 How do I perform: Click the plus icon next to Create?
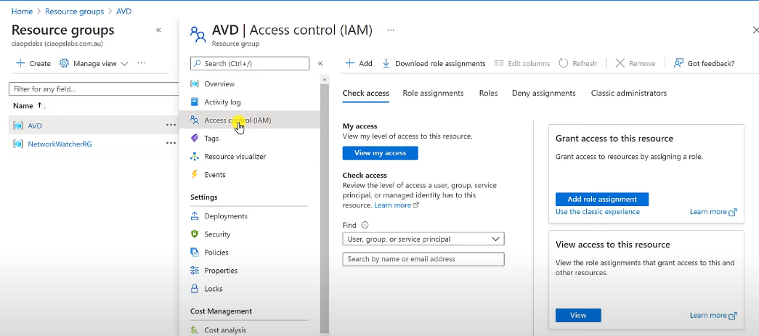20,63
